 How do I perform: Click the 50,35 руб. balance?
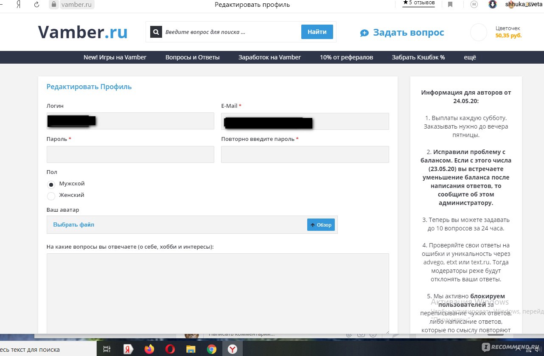(x=508, y=36)
